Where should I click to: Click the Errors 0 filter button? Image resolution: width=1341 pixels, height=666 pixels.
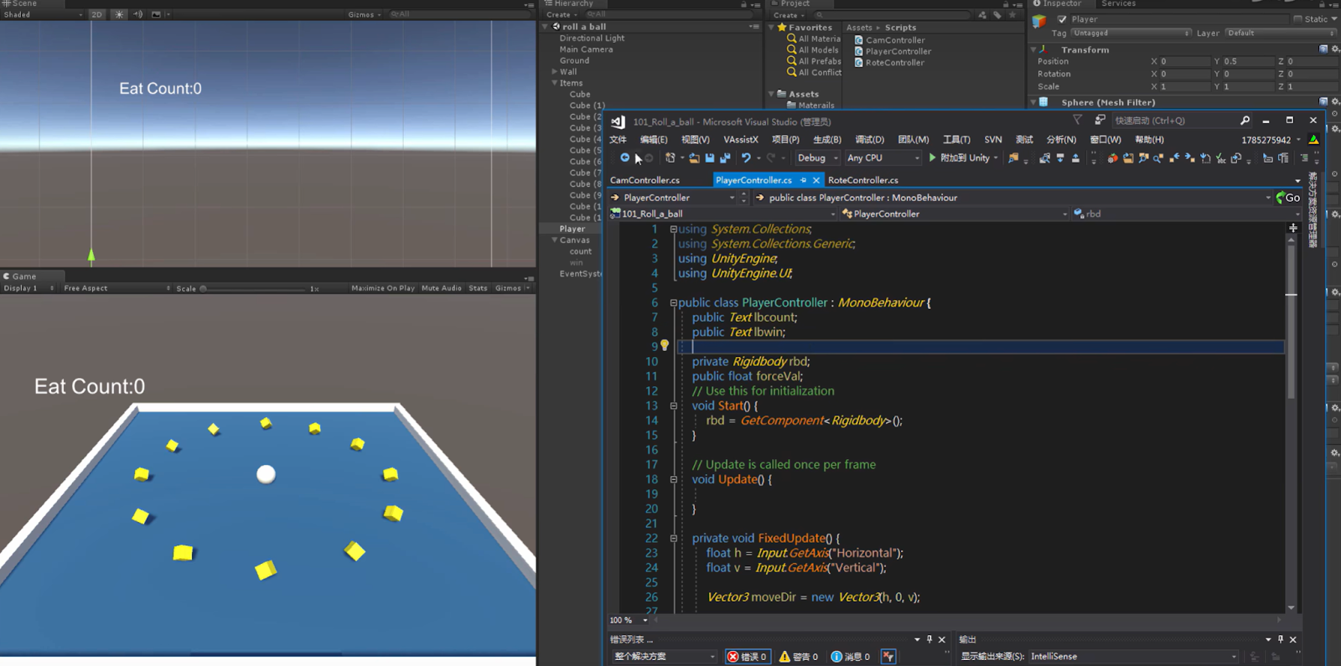coord(747,657)
